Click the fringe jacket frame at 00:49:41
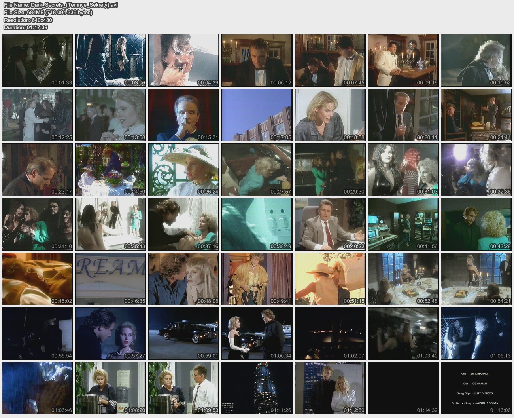 [x=257, y=279]
